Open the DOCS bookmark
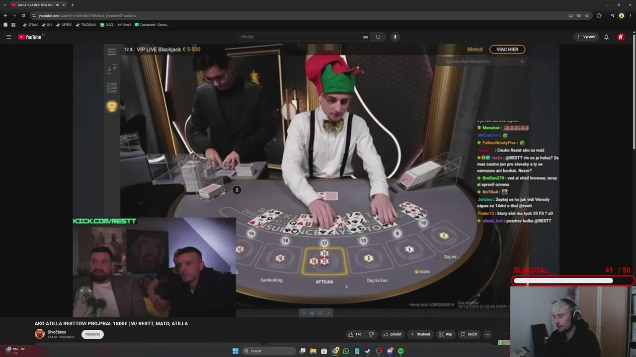The image size is (636, 357). pos(107,24)
